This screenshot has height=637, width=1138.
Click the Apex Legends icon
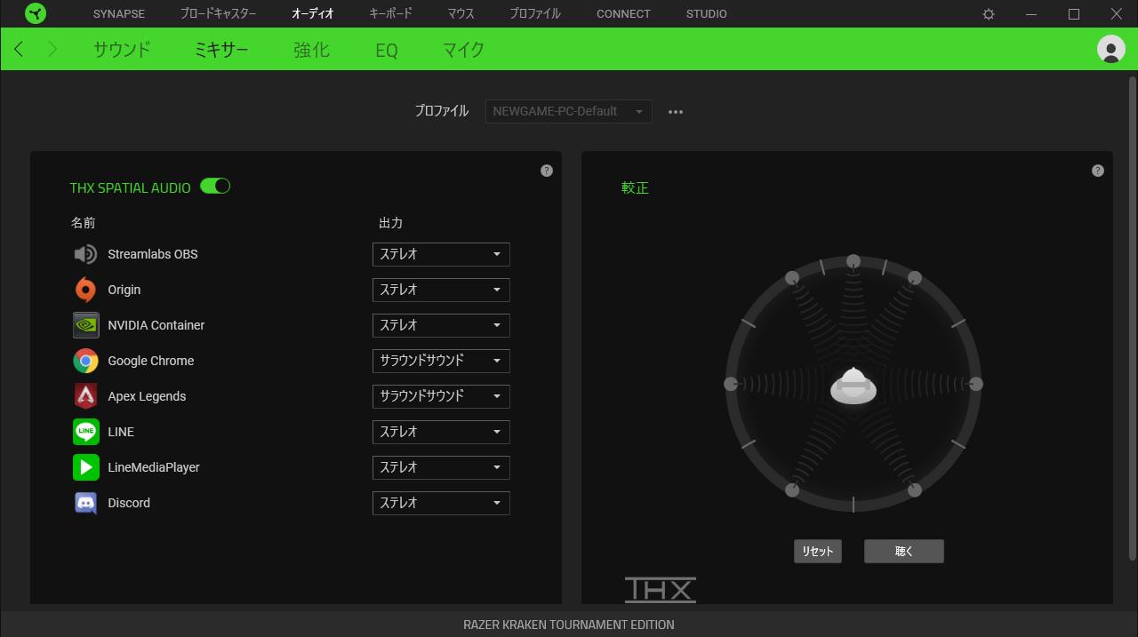[85, 396]
